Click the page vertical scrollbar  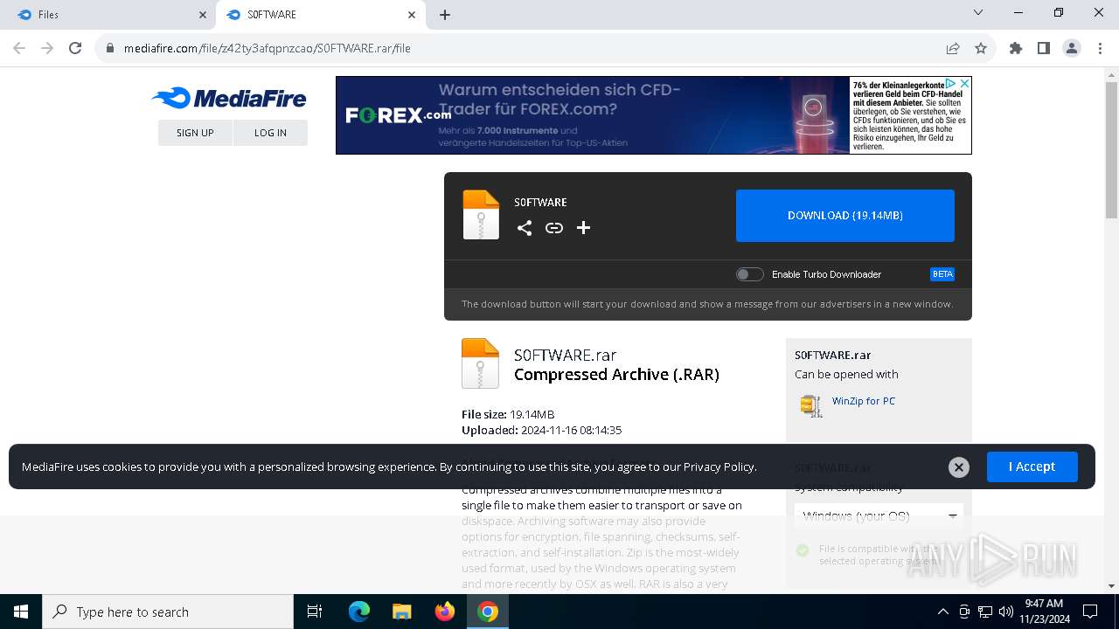click(1112, 149)
